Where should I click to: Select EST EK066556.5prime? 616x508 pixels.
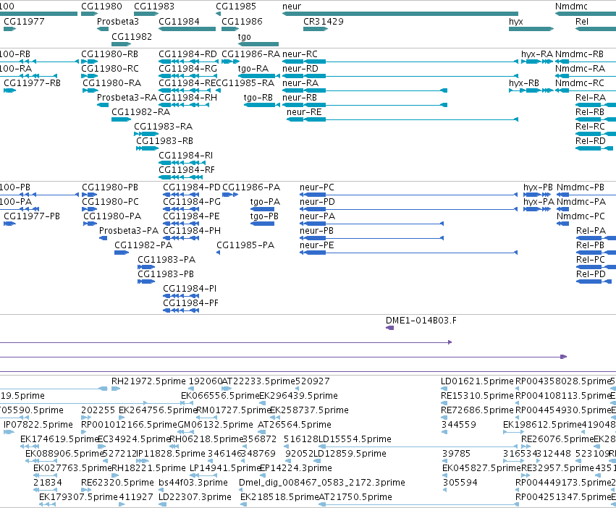220,396
